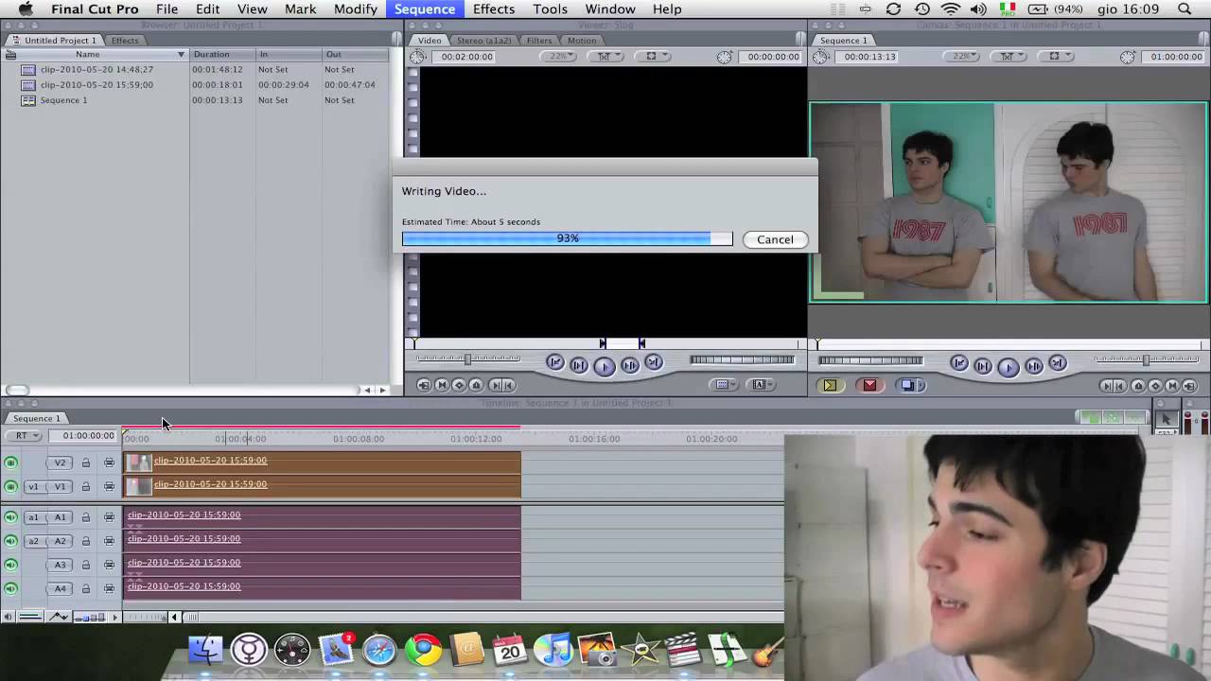Viewport: 1211px width, 681px height.
Task: Click Play Around Current Frame in Viewer
Action: (x=629, y=365)
